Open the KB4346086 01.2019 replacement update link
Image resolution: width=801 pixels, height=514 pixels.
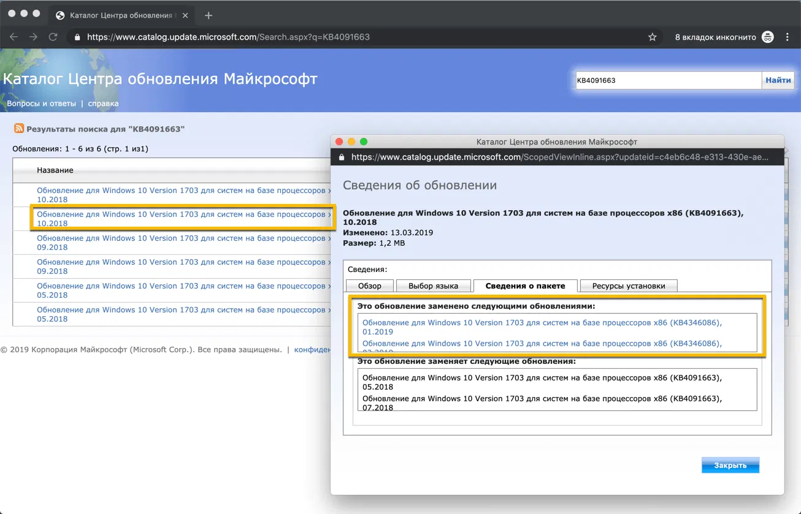542,327
